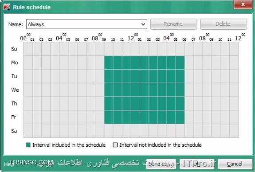The width and height of the screenshot is (255, 172).
Task: Toggle the Thursday 11 AM interval cell
Action: point(126,104)
